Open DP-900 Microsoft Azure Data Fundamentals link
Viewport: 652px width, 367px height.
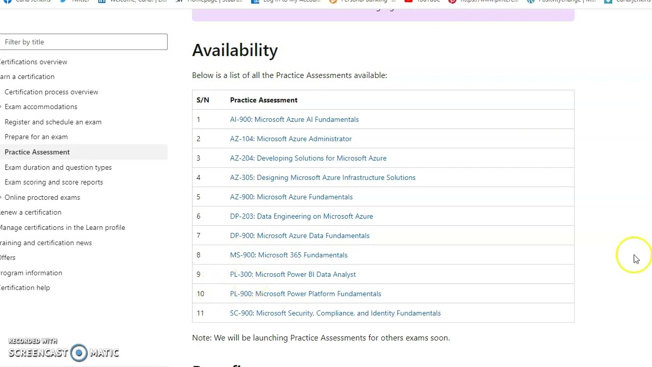point(300,235)
